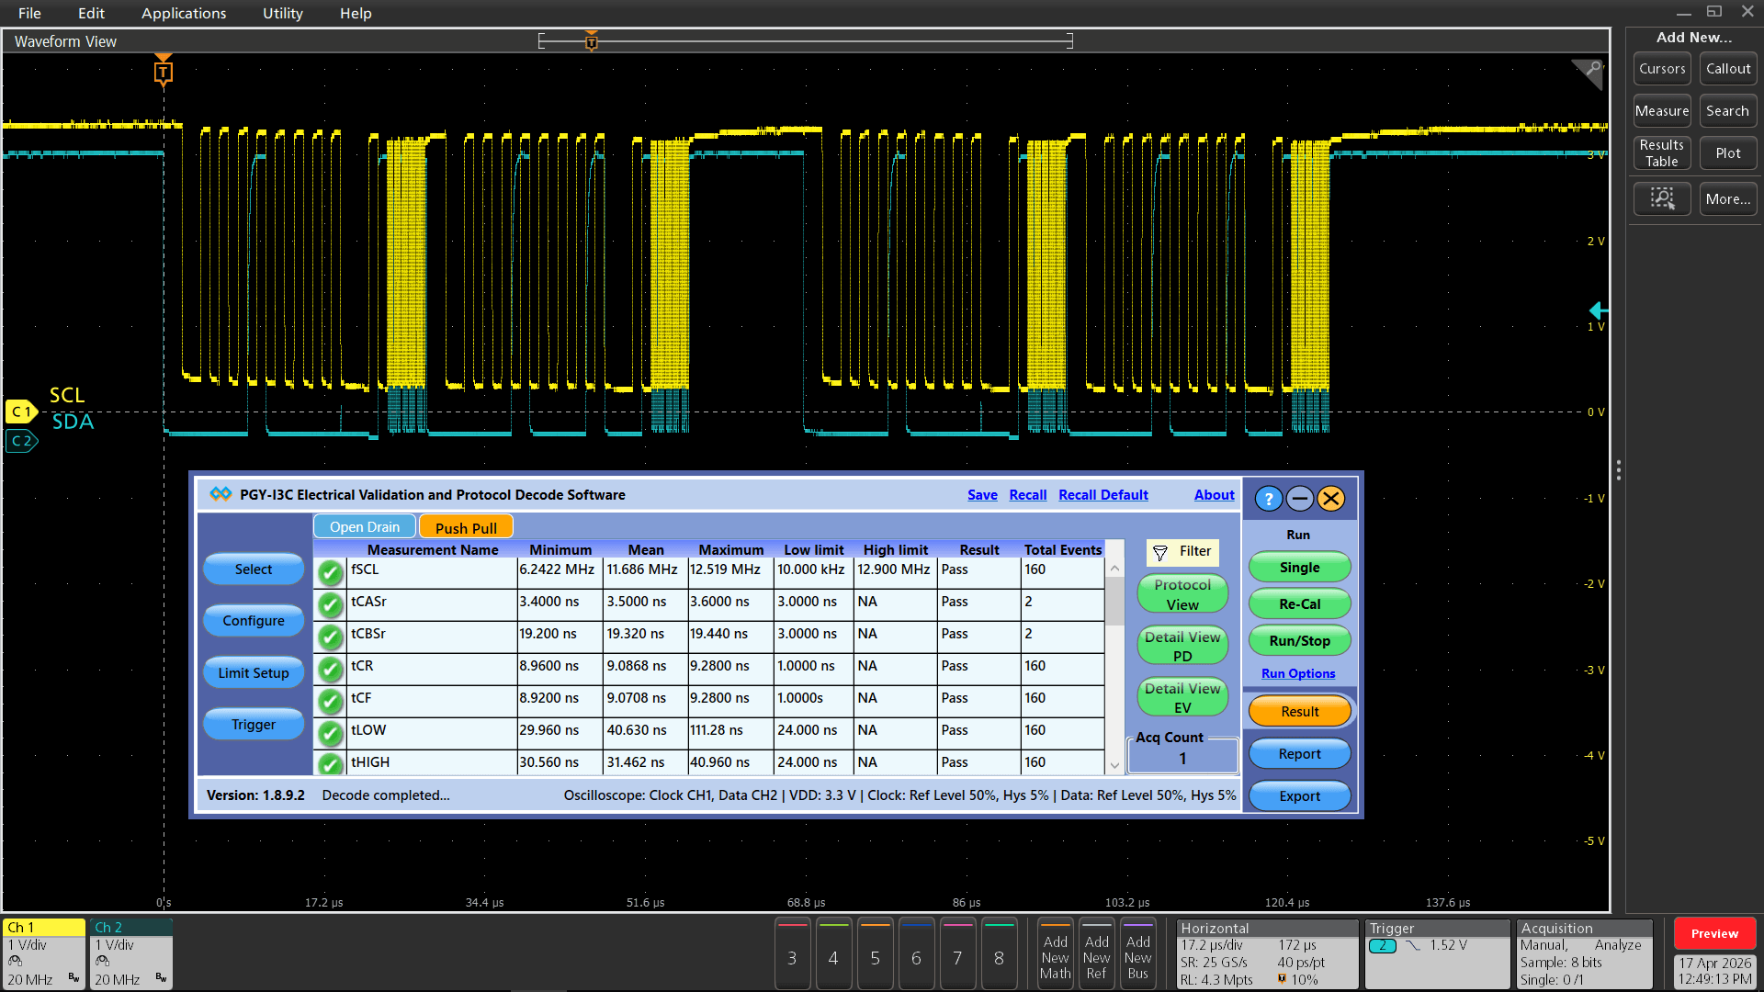Click the tCF pass checkmark icon
The height and width of the screenshot is (992, 1764).
(x=331, y=702)
